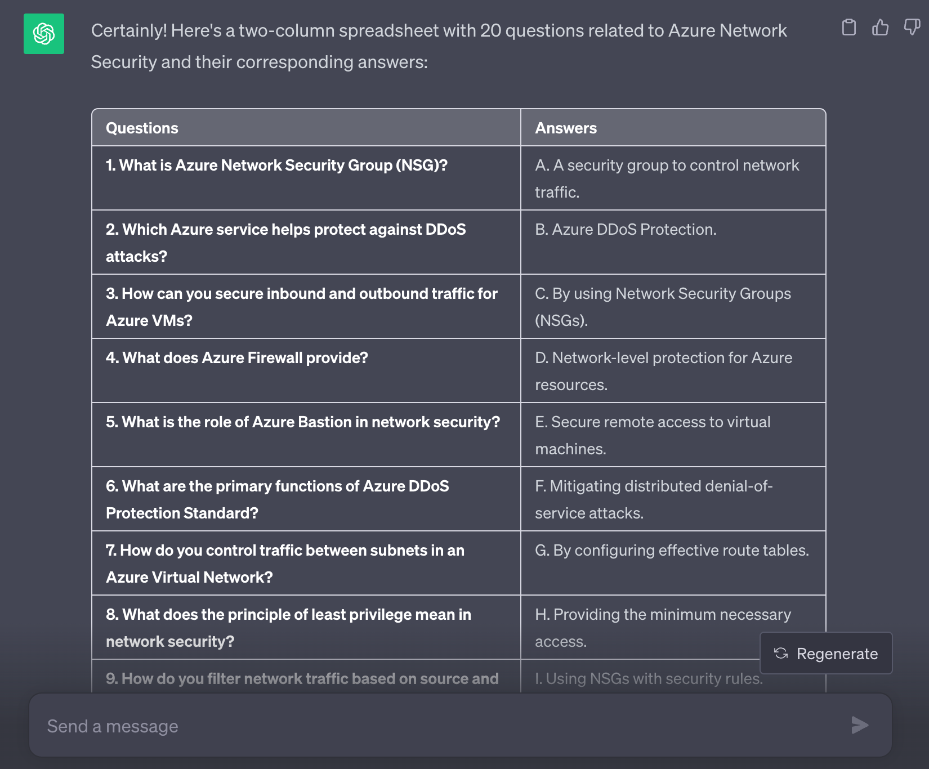929x769 pixels.
Task: Click the "By configuring effective route tables" answer
Action: (672, 550)
